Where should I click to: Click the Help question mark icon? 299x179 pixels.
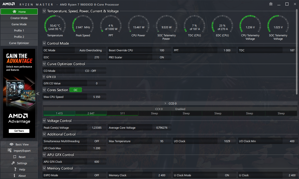tap(15, 169)
